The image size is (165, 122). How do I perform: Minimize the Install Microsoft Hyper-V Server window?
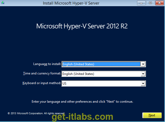[x=141, y=3]
